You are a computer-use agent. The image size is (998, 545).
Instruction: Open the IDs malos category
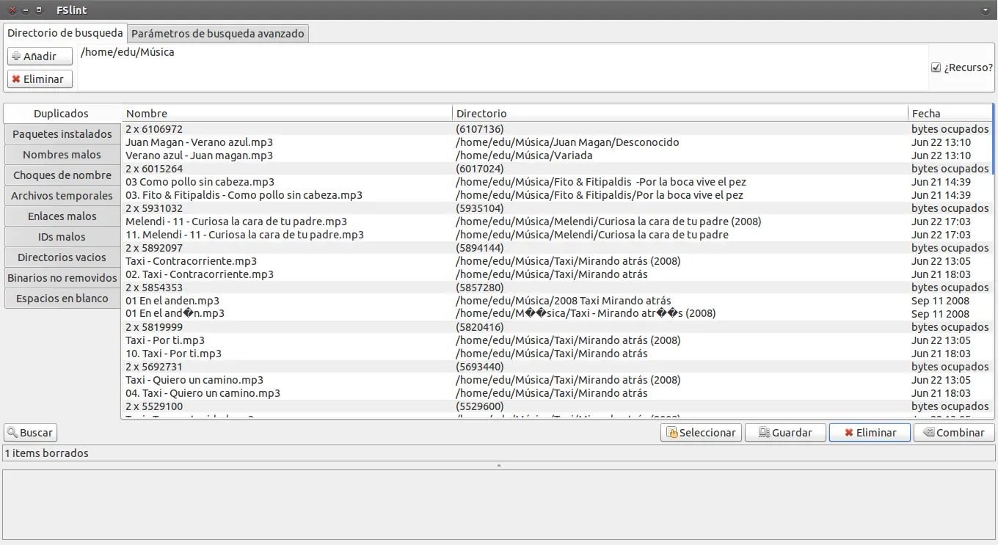tap(62, 237)
